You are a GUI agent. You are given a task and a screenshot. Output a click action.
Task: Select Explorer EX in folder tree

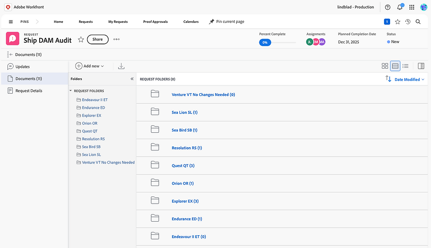91,115
